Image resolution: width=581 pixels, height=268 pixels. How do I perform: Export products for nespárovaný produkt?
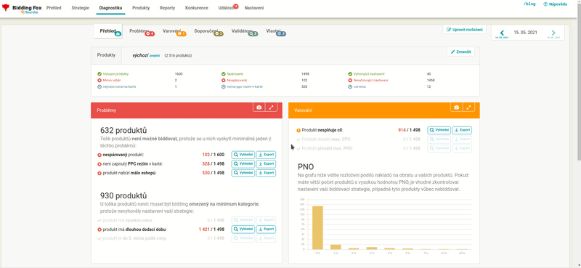click(x=266, y=155)
